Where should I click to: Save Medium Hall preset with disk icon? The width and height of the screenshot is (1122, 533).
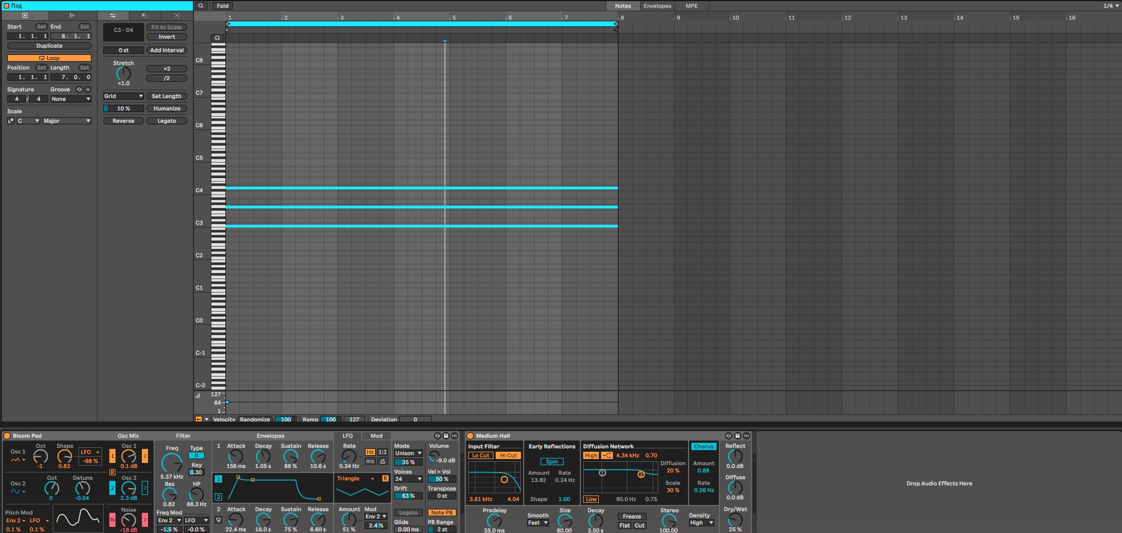coord(737,435)
